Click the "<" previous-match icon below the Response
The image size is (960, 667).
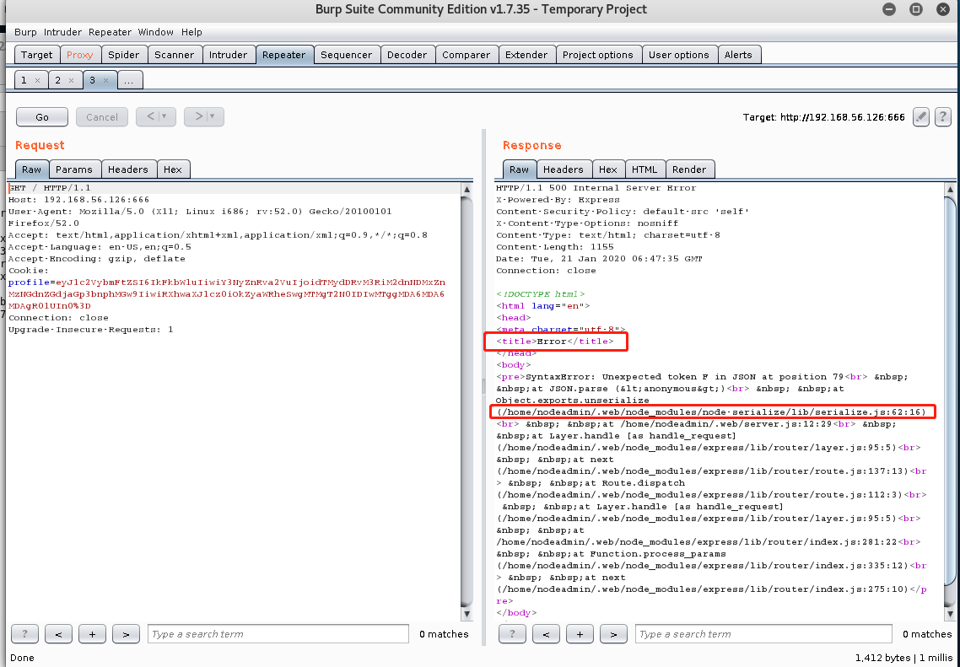coord(546,633)
